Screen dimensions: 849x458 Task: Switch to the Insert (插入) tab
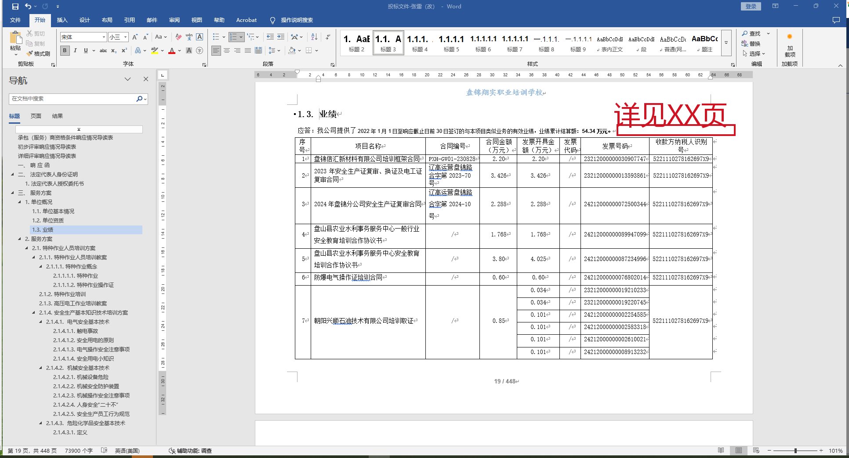pos(62,20)
